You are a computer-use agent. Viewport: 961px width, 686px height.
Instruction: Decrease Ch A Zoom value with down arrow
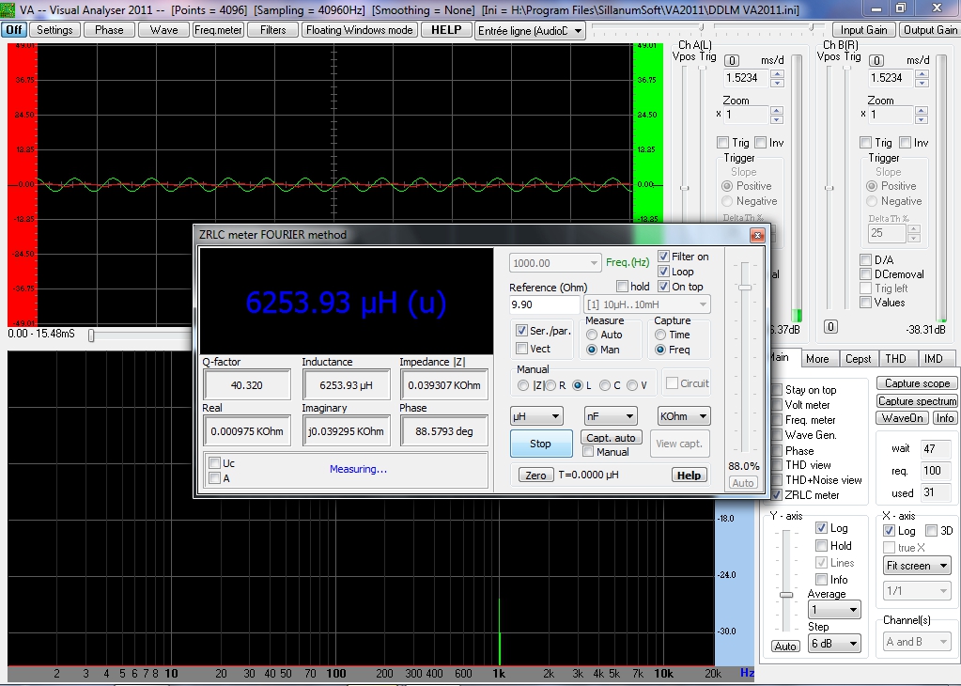click(x=777, y=119)
